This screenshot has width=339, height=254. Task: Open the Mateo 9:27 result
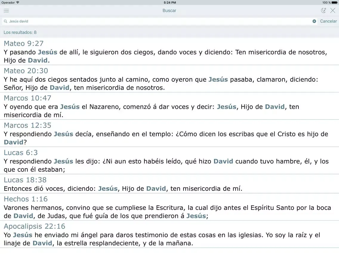coord(169,51)
